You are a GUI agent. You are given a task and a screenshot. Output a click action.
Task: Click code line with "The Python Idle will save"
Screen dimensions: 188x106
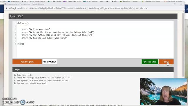click(x=57, y=35)
